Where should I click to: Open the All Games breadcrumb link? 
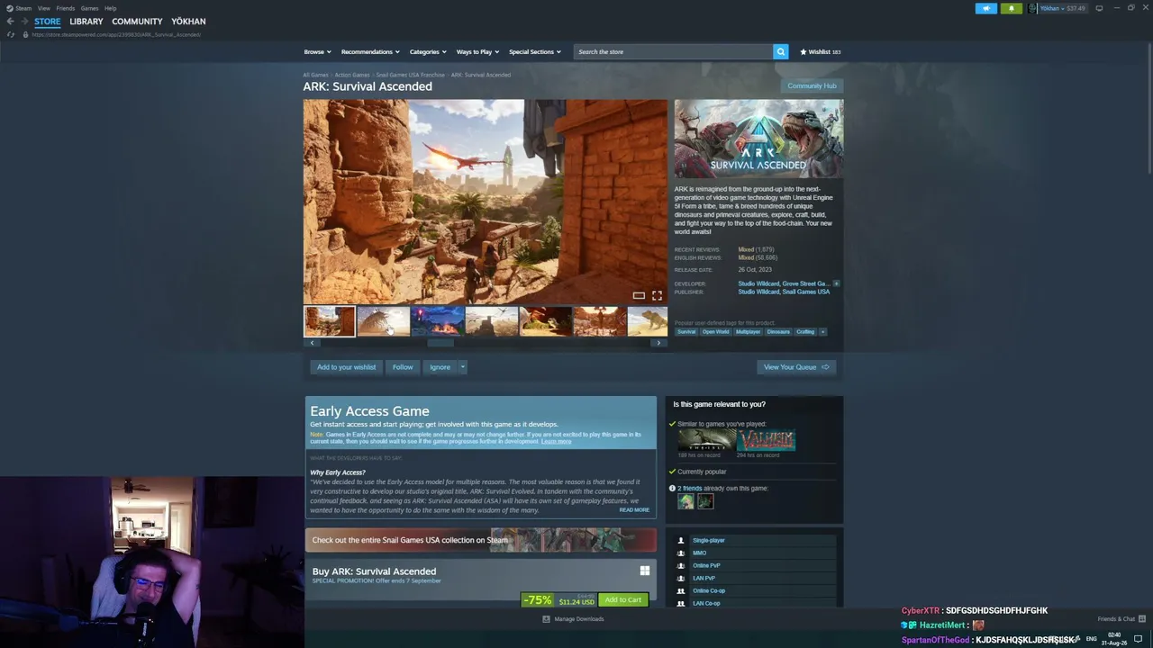[315, 75]
